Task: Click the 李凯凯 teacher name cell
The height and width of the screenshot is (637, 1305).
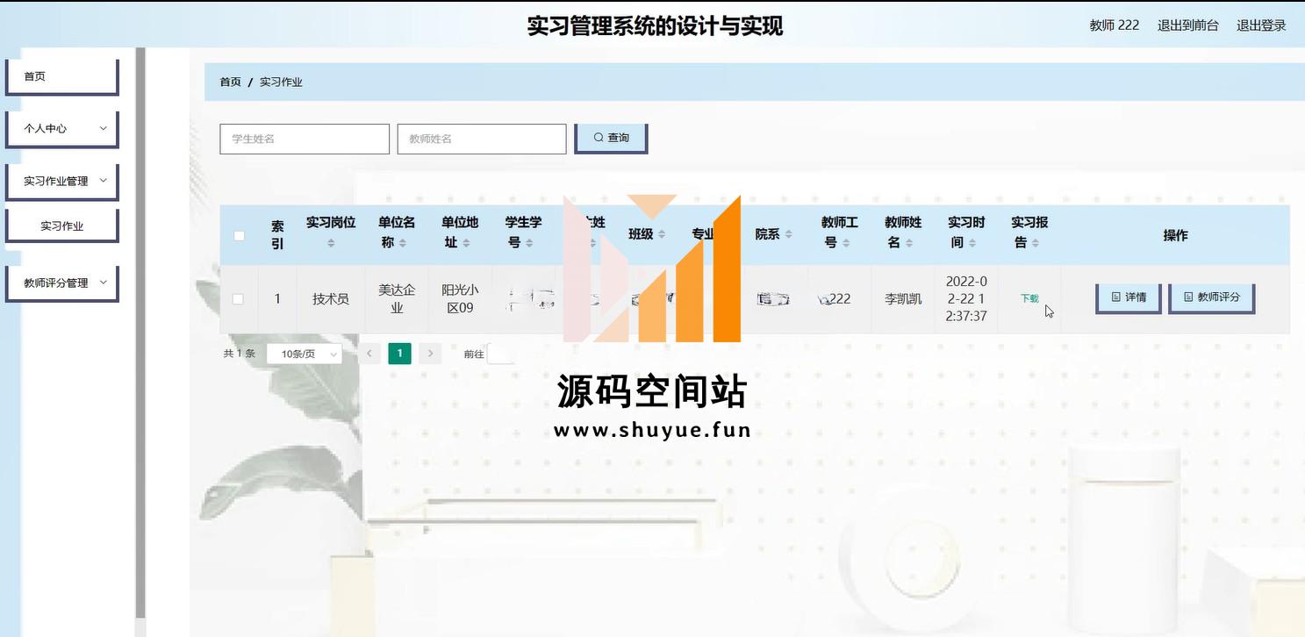Action: [x=903, y=299]
